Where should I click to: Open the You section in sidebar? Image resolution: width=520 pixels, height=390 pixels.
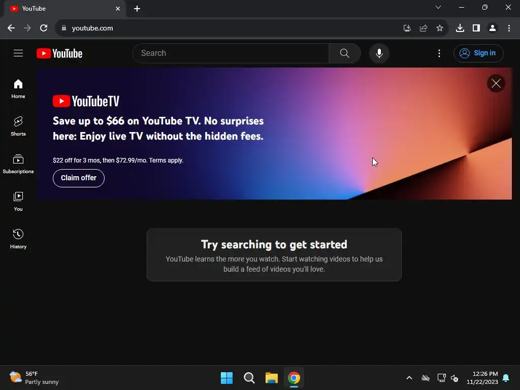pyautogui.click(x=18, y=201)
